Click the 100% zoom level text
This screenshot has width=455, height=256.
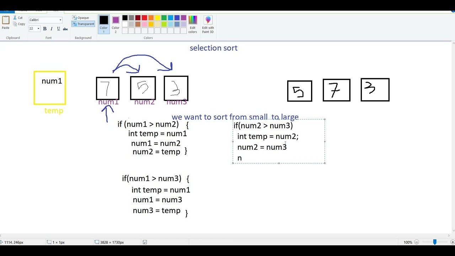pyautogui.click(x=408, y=242)
